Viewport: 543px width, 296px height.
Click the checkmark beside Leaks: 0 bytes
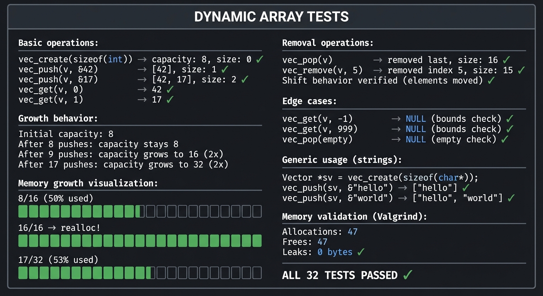click(360, 252)
